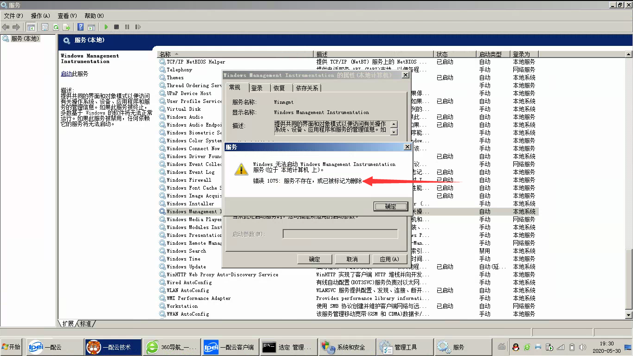Open the Properties toolbar icon
The width and height of the screenshot is (633, 356).
[45, 27]
